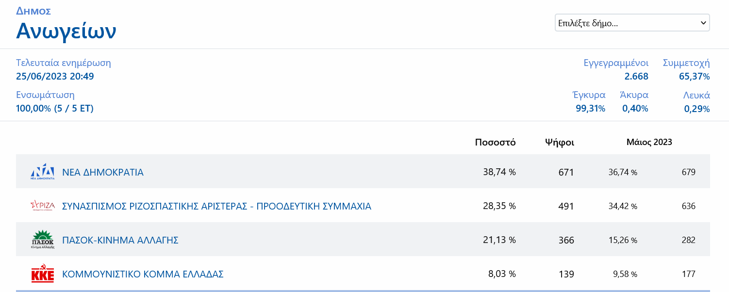Click the Συμμετοχή 65,37% turnout value

694,76
